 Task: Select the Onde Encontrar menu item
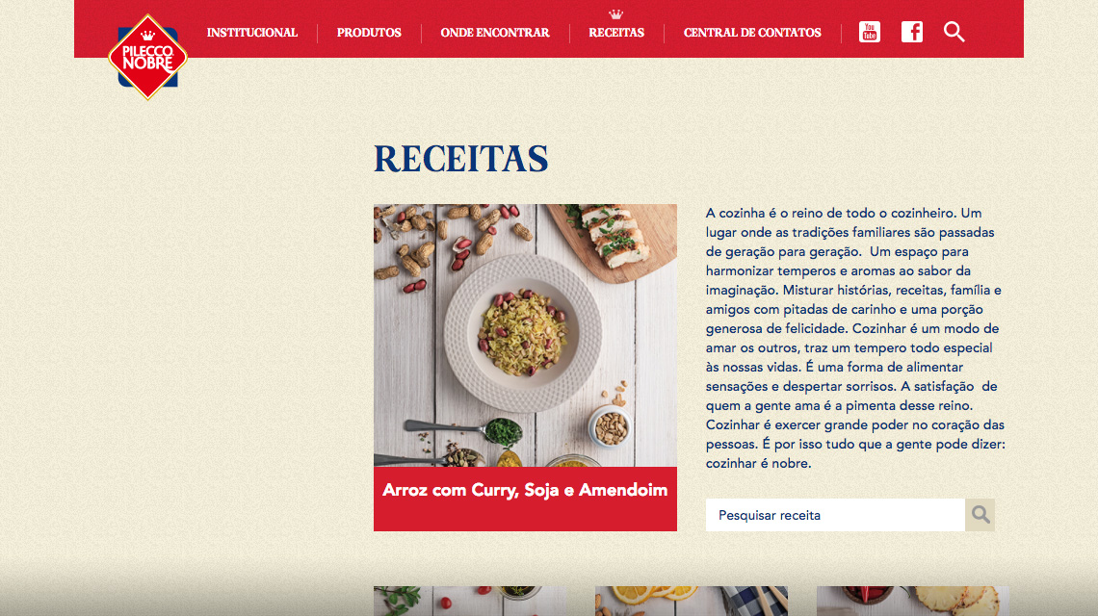(495, 32)
